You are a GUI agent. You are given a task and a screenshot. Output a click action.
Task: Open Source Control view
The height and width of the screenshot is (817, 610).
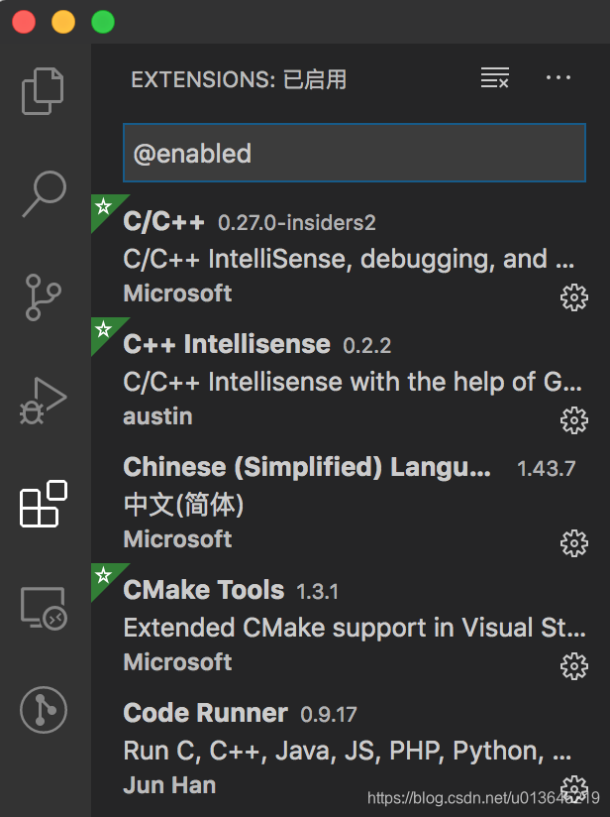[44, 297]
